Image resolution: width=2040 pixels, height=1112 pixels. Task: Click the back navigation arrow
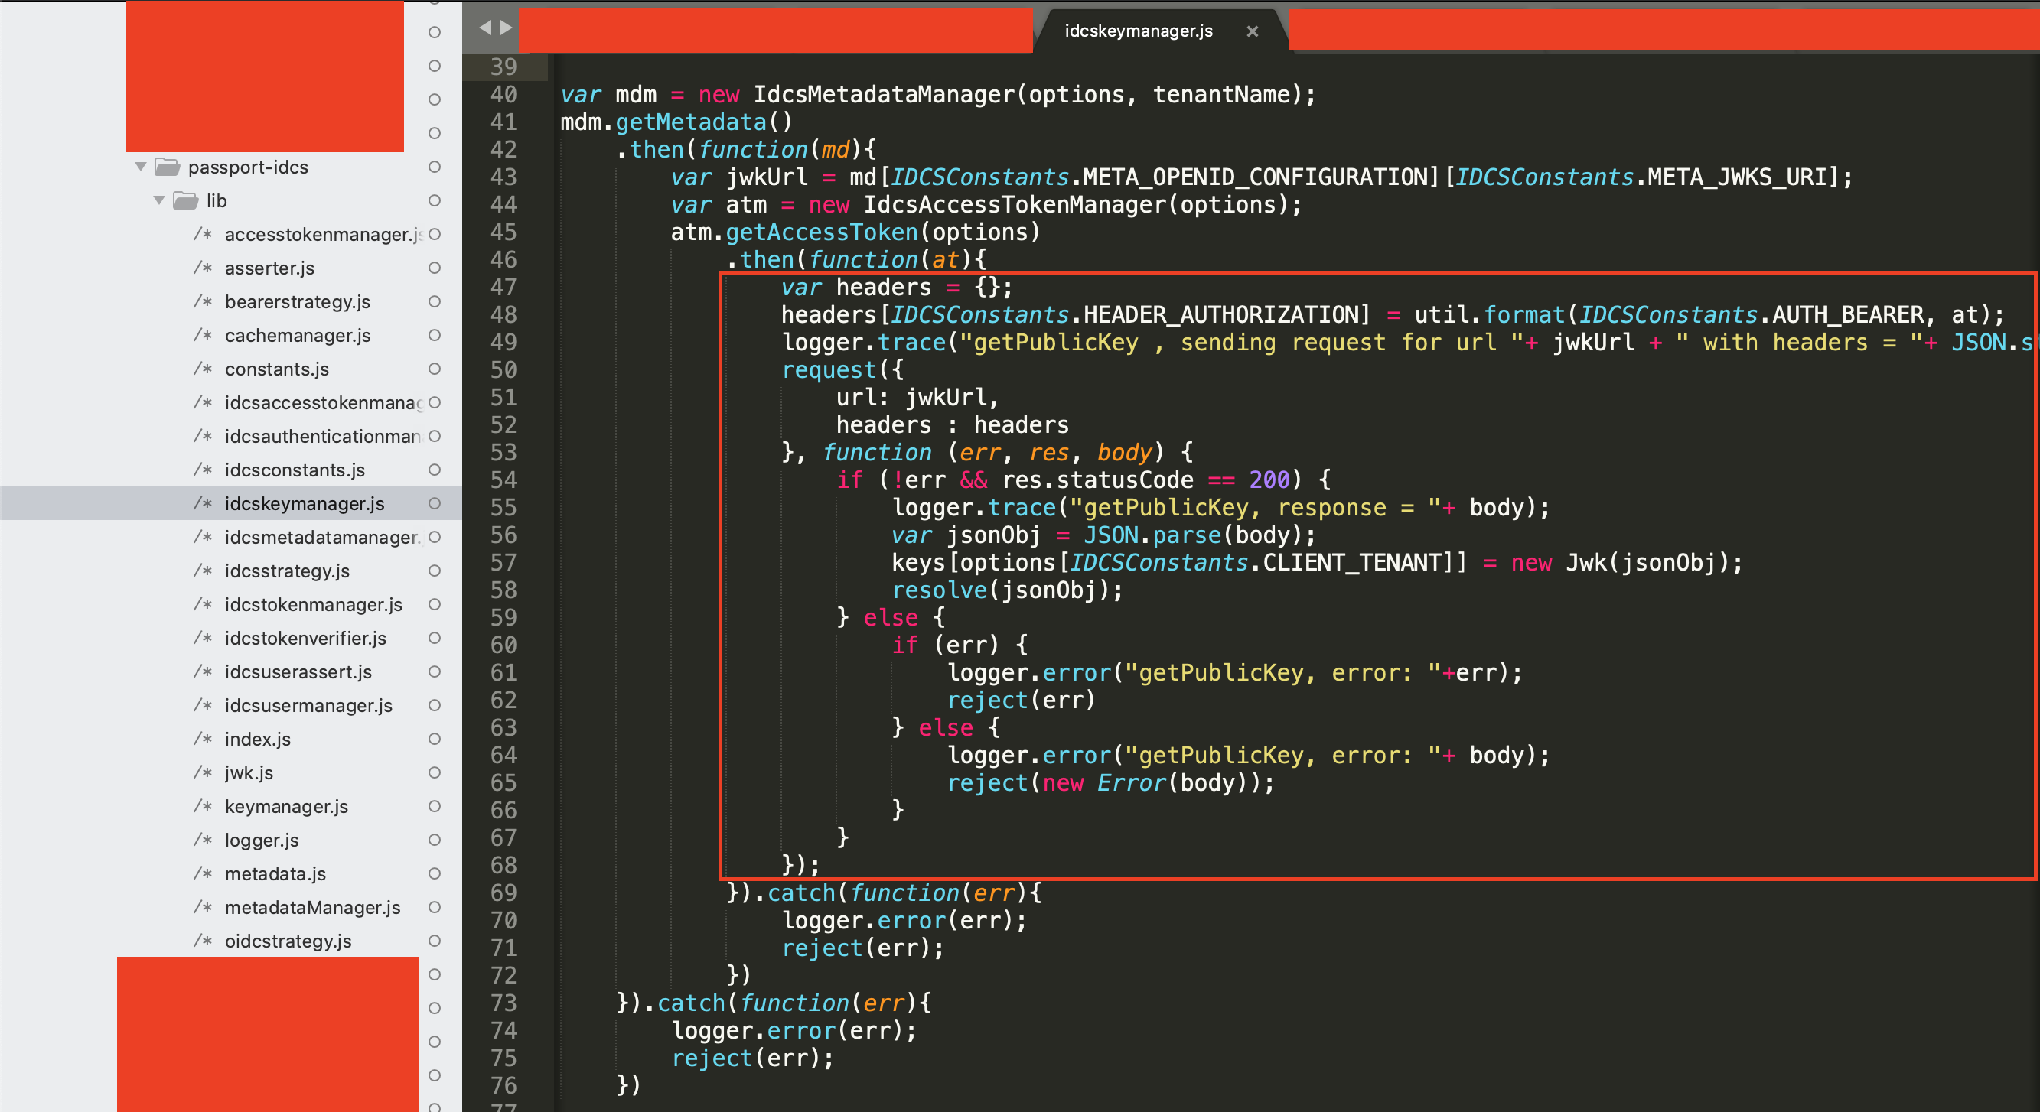tap(484, 26)
